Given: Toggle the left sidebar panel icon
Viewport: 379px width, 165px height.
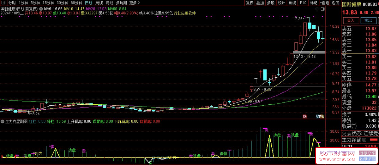Looking at the screenshot, I should [x=3, y=3].
